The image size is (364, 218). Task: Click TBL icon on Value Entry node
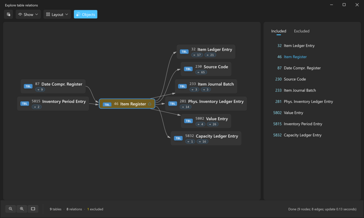click(x=188, y=121)
